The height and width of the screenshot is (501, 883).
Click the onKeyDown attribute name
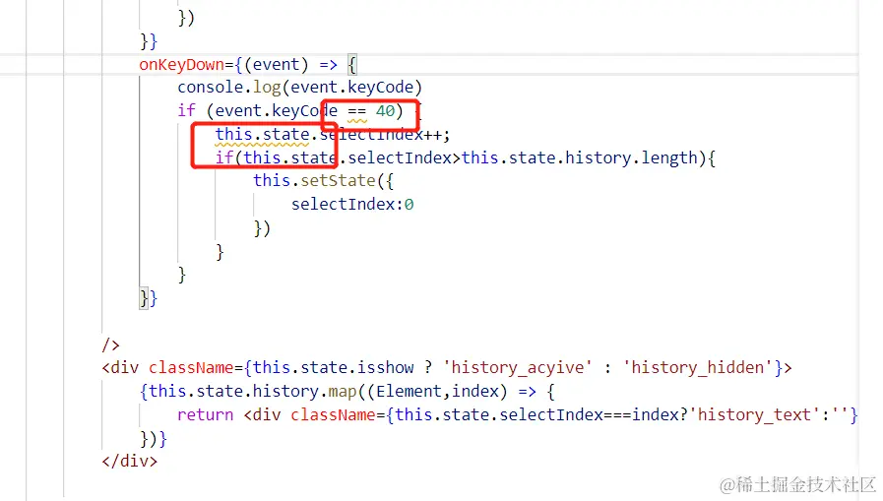pyautogui.click(x=181, y=65)
